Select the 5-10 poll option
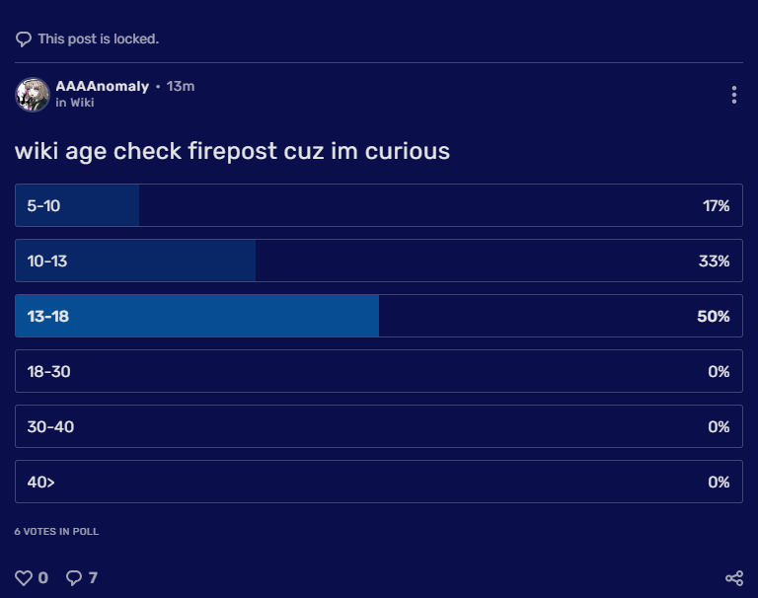 [x=379, y=205]
